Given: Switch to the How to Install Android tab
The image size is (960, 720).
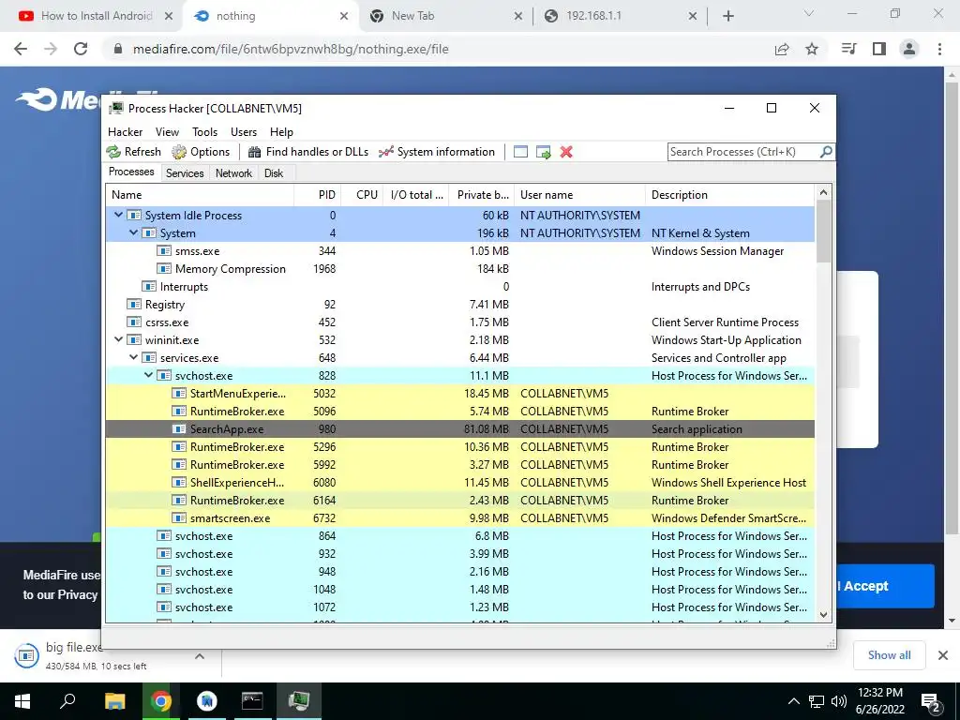Looking at the screenshot, I should 96,16.
